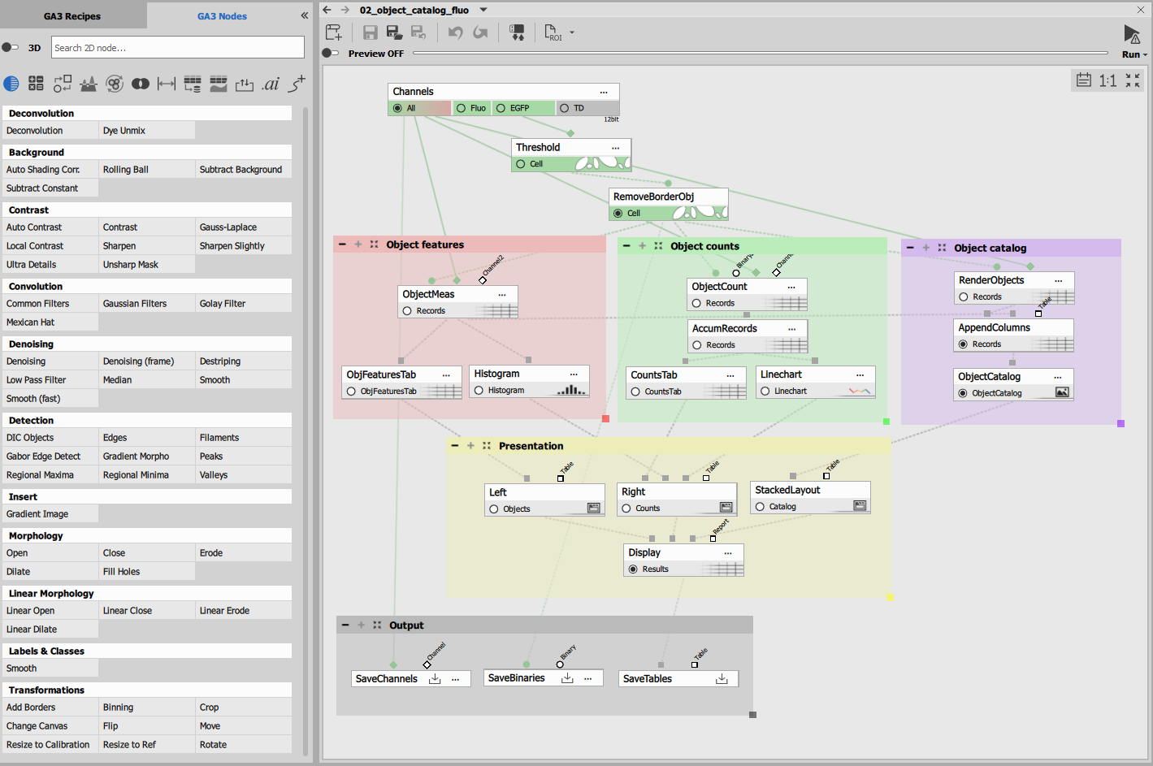The height and width of the screenshot is (766, 1153).
Task: Click the .ai category icon in node palette
Action: click(271, 84)
